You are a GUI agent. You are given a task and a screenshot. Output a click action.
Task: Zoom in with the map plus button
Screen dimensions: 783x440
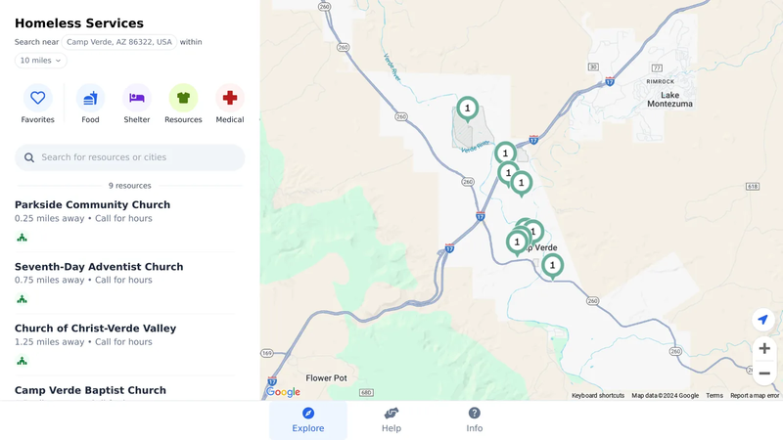point(764,348)
